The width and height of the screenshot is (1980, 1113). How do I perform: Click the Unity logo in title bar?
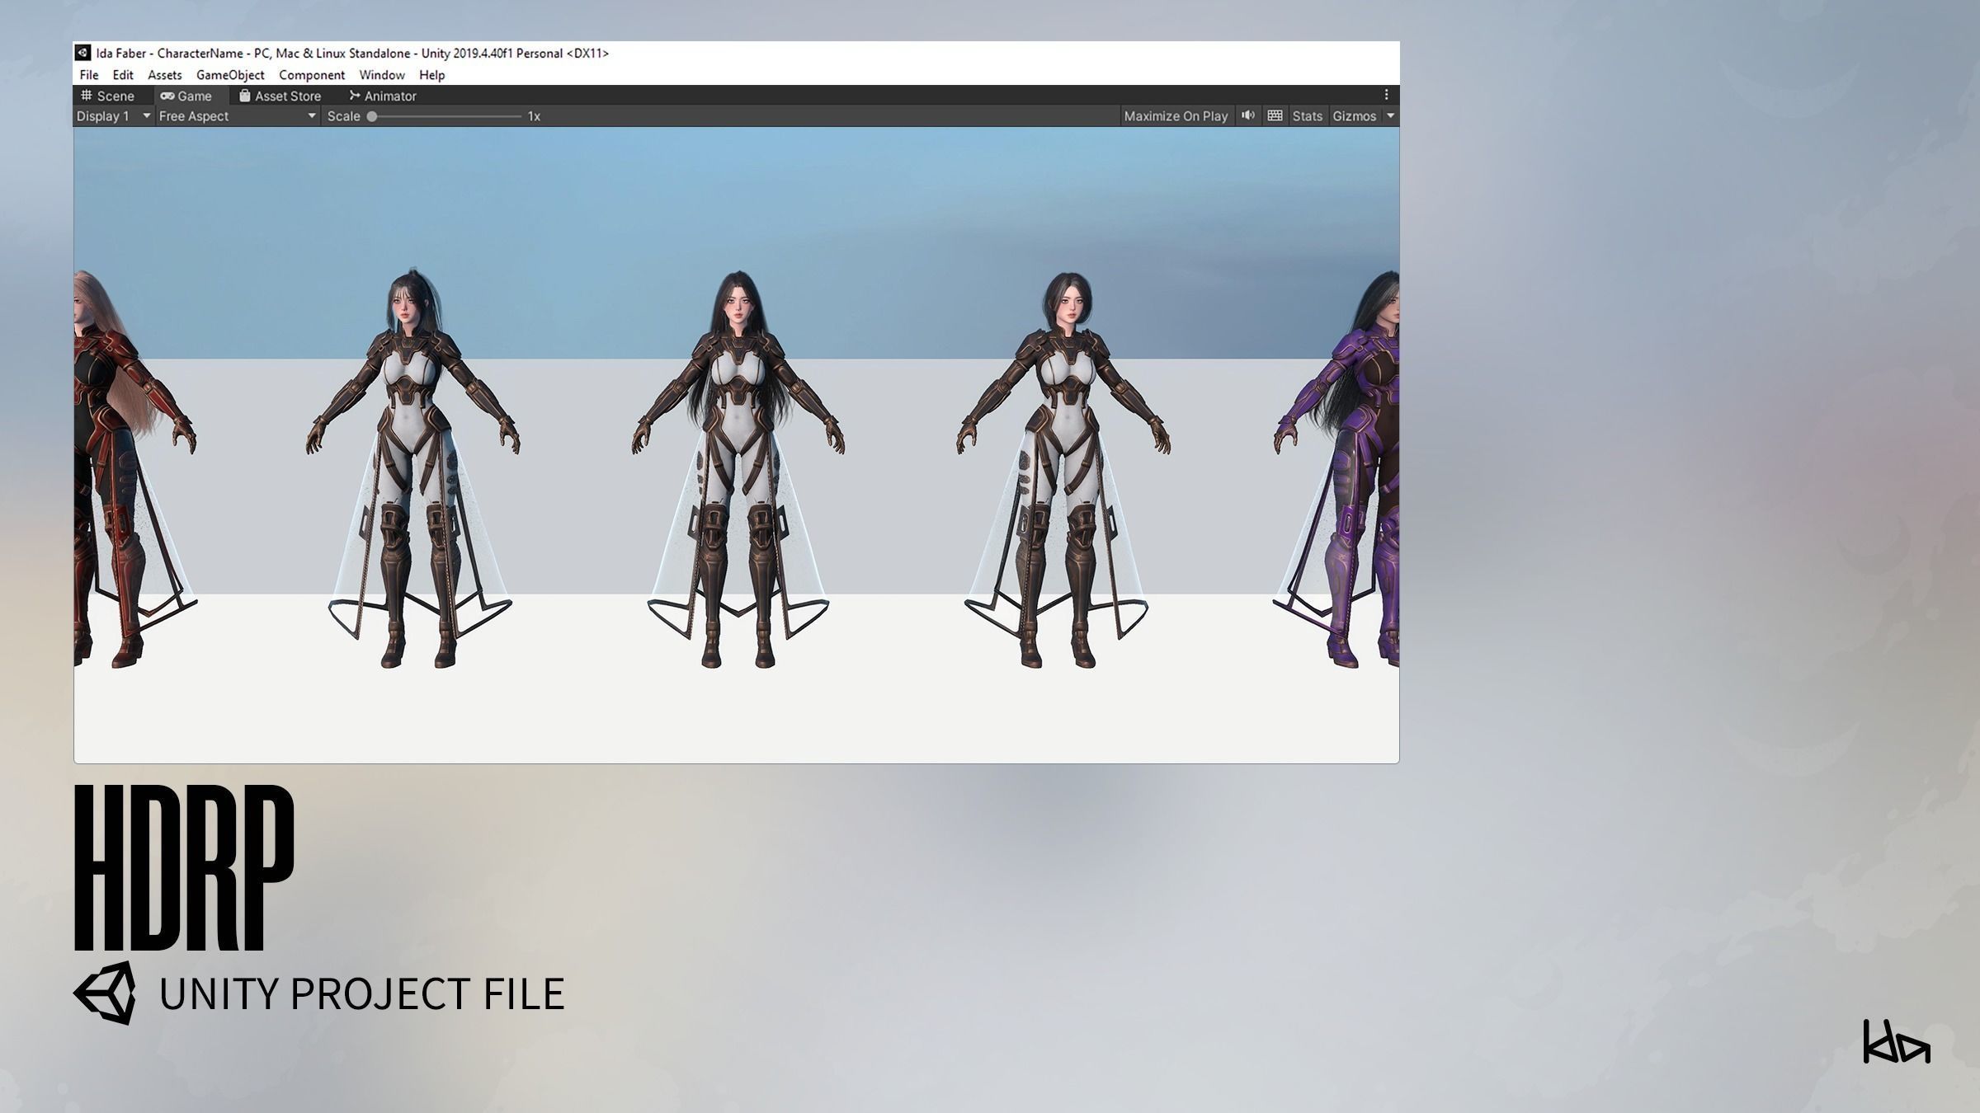(x=82, y=53)
